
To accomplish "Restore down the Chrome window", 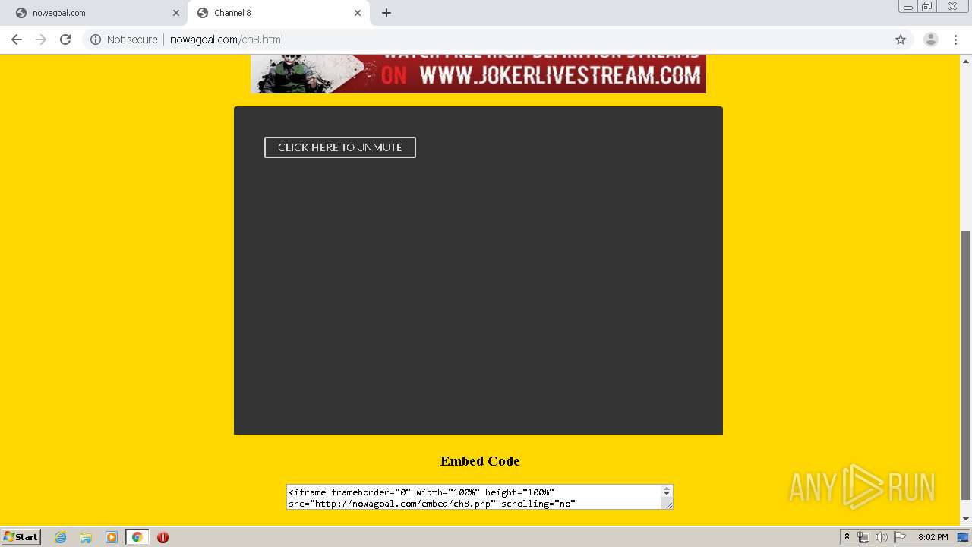I will coord(927,6).
